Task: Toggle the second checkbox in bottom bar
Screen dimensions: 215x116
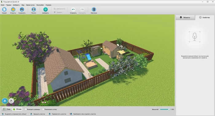Action: pos(43,109)
